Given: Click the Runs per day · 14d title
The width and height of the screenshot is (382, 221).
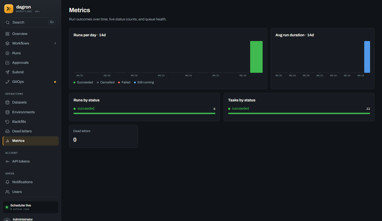Looking at the screenshot, I should [x=90, y=35].
